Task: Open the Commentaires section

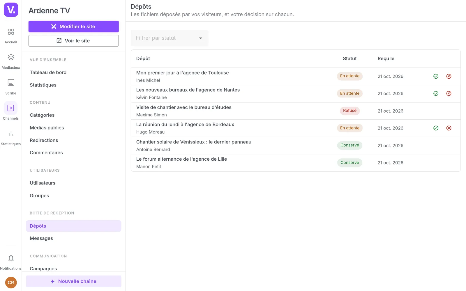Action: (x=46, y=153)
